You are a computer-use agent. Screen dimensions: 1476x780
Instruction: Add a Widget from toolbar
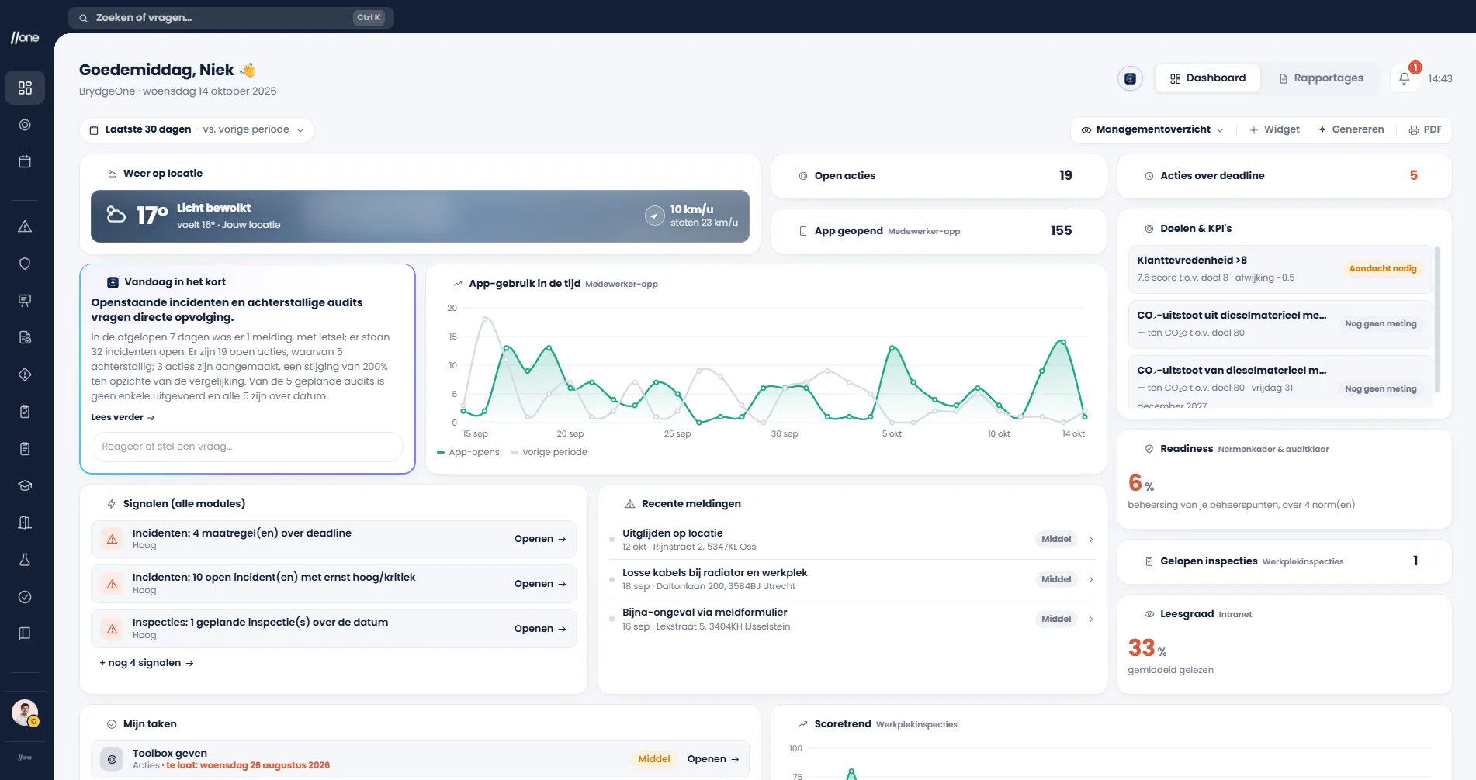[x=1274, y=129]
